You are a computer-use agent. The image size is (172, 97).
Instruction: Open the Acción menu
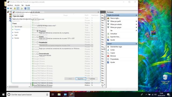[17, 5]
